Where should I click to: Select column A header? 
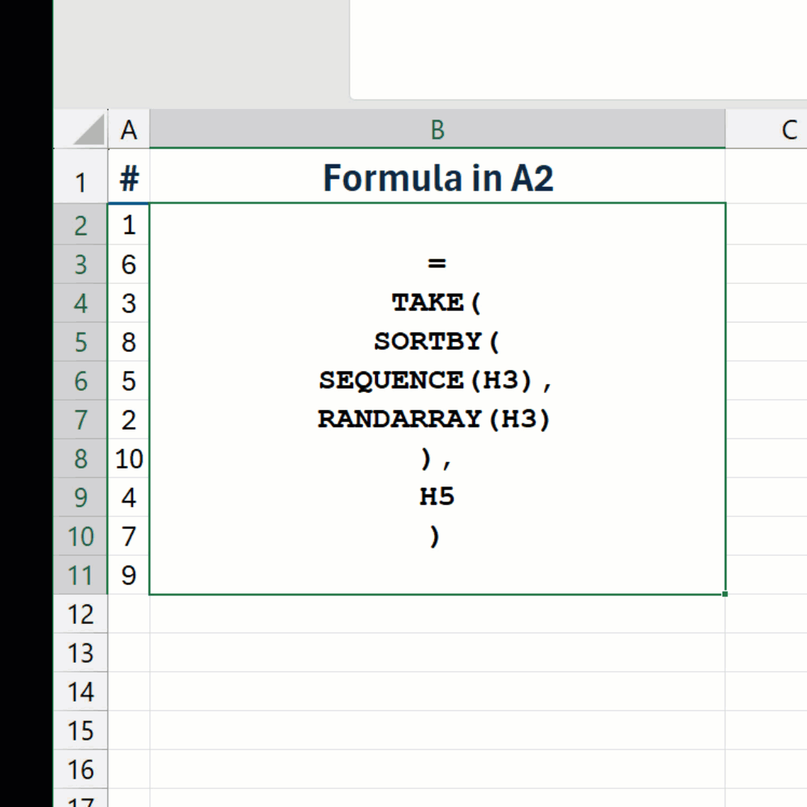(129, 130)
